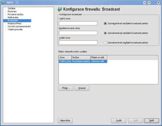
Task: Uncheck Demilitarizovaná zóna broadcast packet logging
Action: (105, 33)
